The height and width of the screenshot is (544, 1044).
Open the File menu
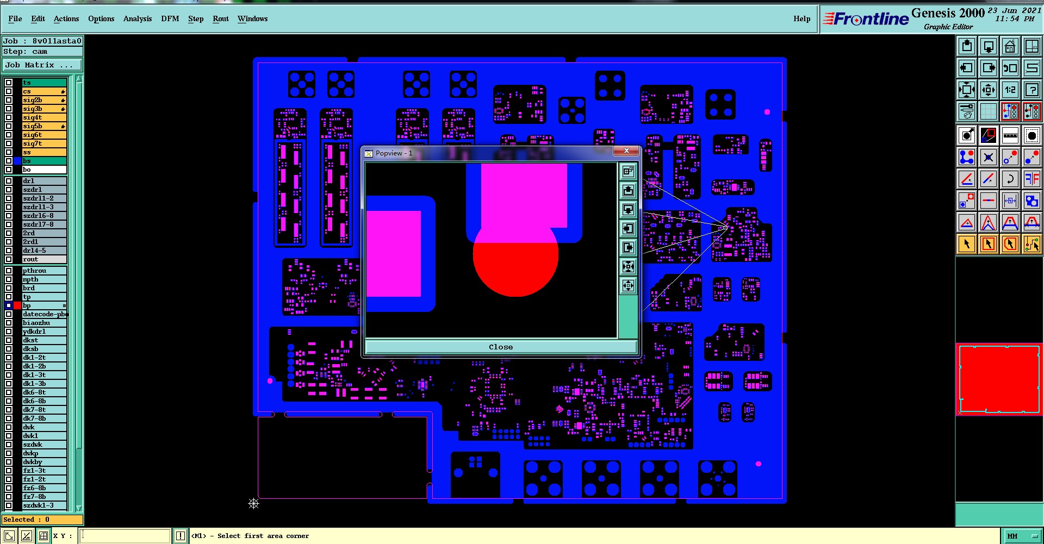pos(15,18)
